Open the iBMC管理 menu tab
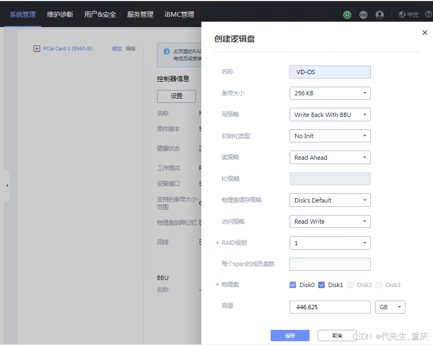The width and height of the screenshot is (433, 345). click(179, 15)
